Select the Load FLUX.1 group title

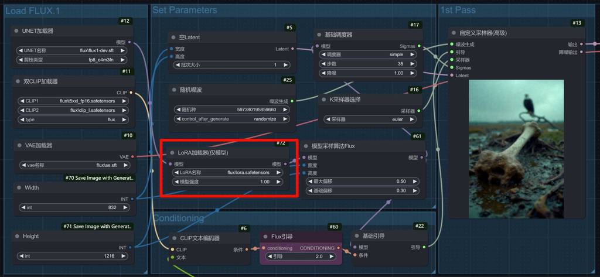tap(32, 10)
